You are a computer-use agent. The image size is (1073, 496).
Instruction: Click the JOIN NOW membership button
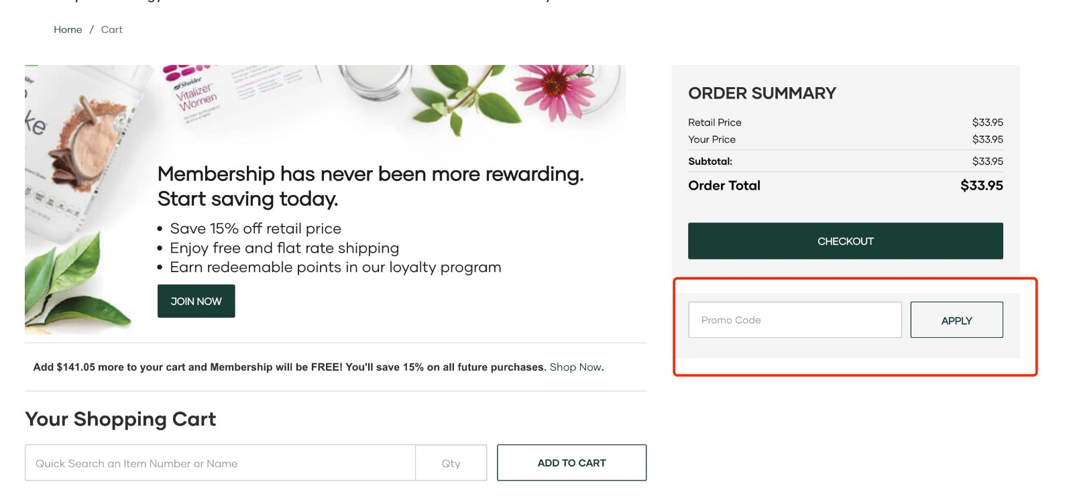pos(195,301)
